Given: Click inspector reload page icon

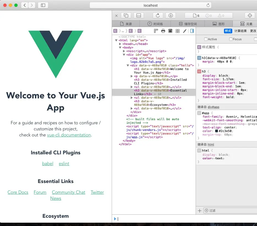Looking at the screenshot, I should [x=158, y=15].
